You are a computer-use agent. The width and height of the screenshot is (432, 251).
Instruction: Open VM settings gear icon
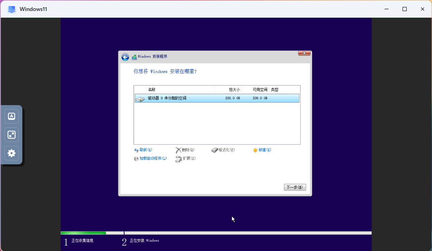pyautogui.click(x=12, y=153)
